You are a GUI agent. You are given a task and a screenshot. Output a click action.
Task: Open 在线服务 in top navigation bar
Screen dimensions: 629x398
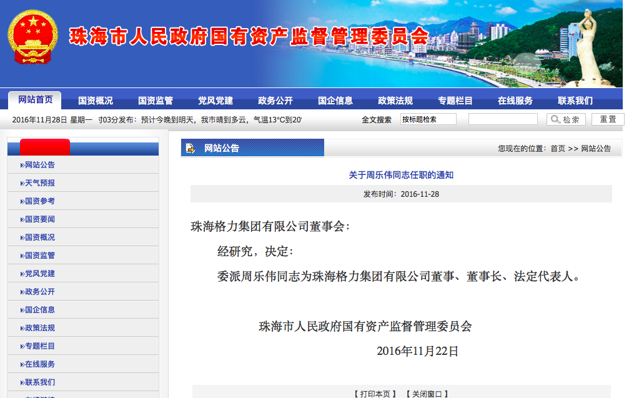click(515, 101)
